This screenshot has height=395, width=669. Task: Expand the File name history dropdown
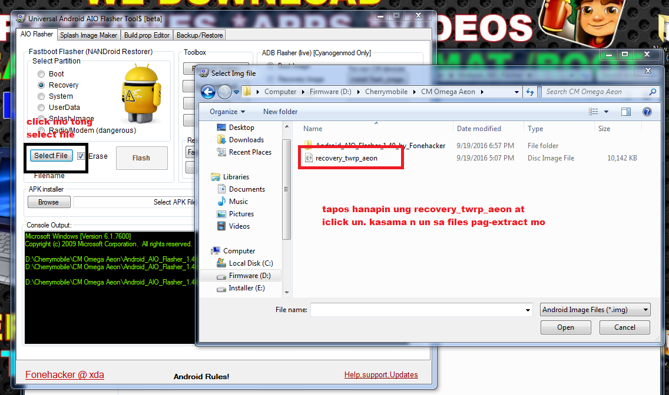[528, 310]
